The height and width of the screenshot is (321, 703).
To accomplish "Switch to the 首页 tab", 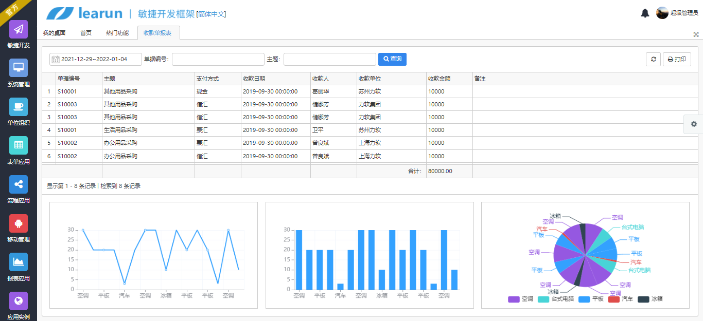I will (x=85, y=32).
